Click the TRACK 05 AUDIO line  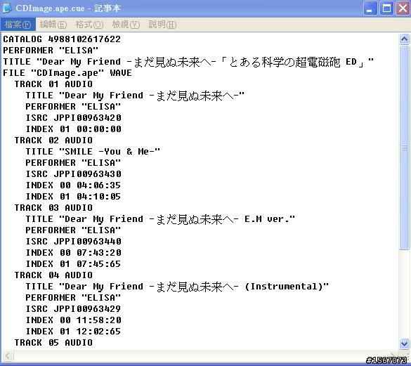point(53,343)
